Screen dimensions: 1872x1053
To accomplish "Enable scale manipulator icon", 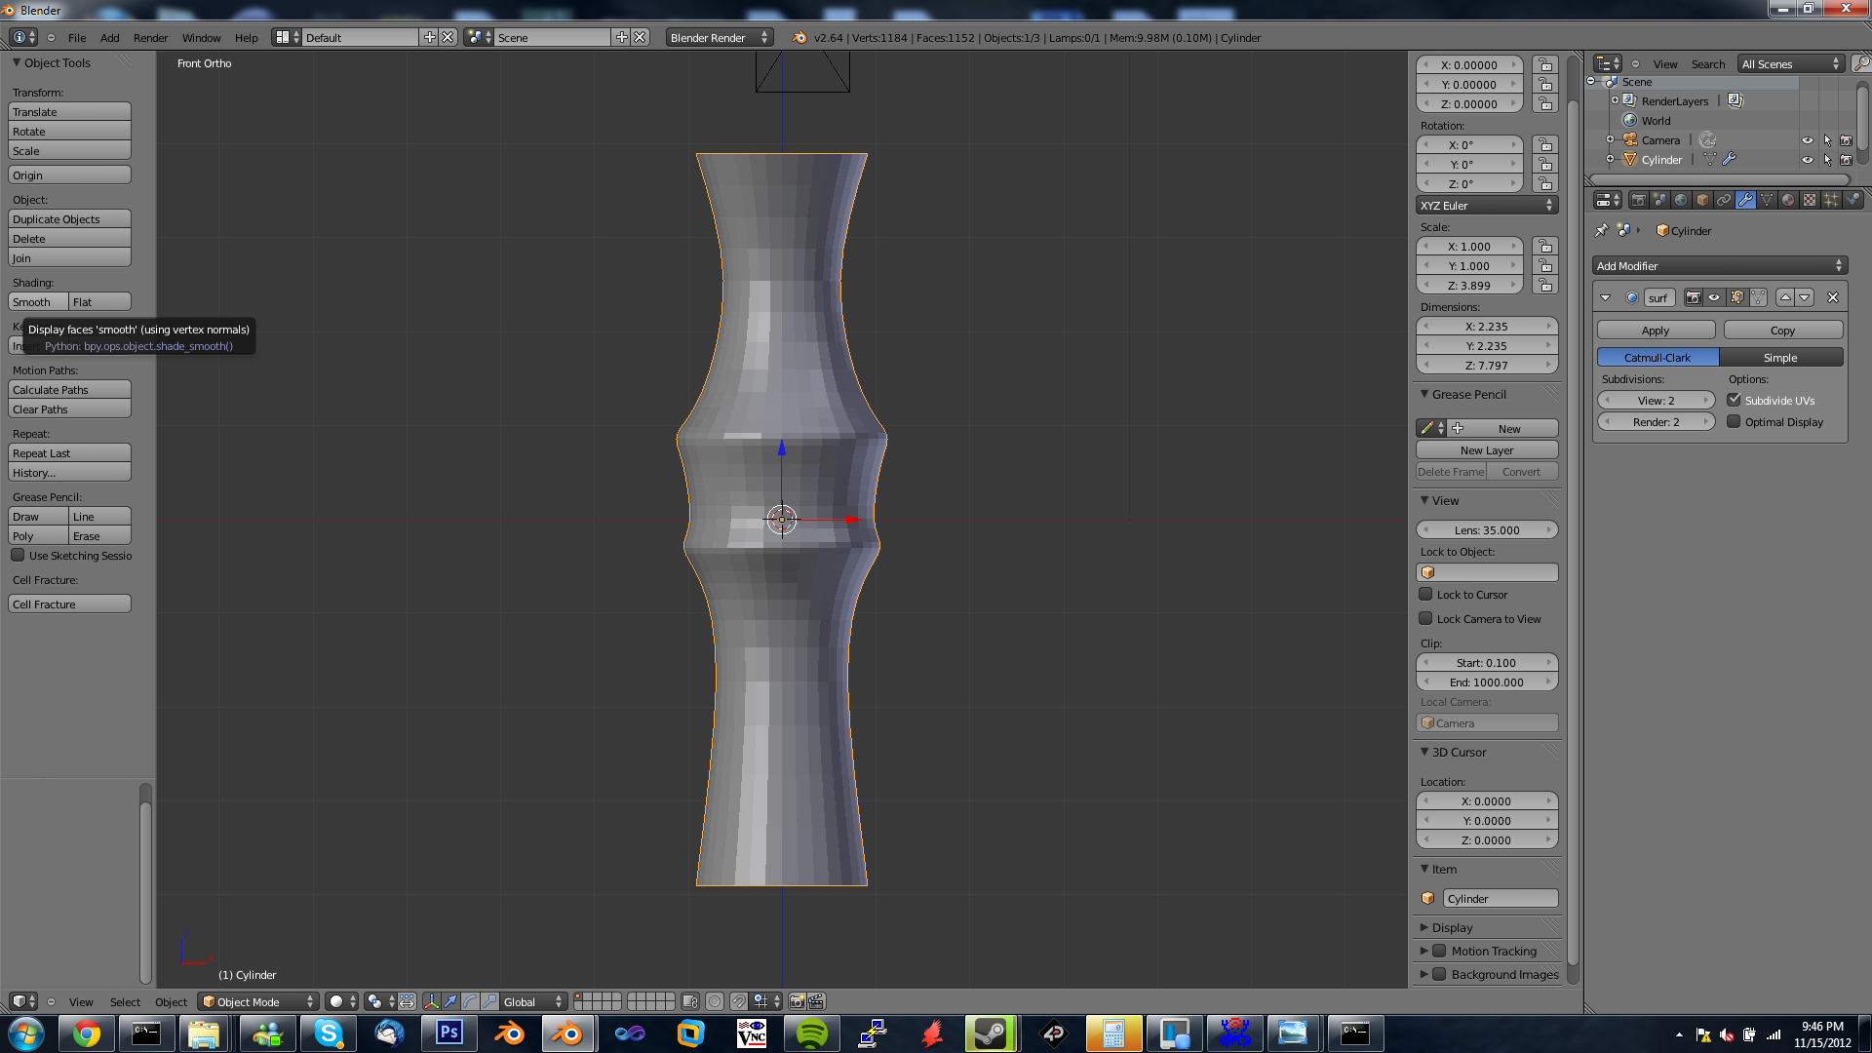I will tap(489, 1001).
